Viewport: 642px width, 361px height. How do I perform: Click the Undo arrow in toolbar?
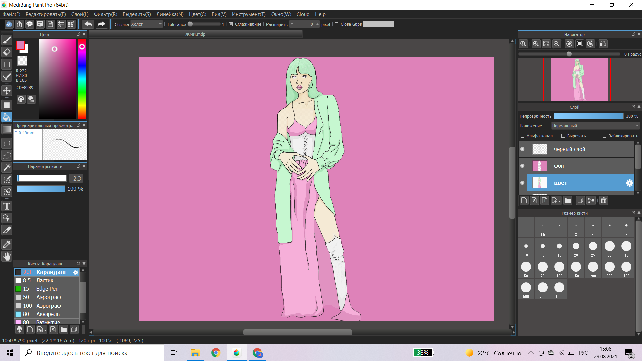88,24
